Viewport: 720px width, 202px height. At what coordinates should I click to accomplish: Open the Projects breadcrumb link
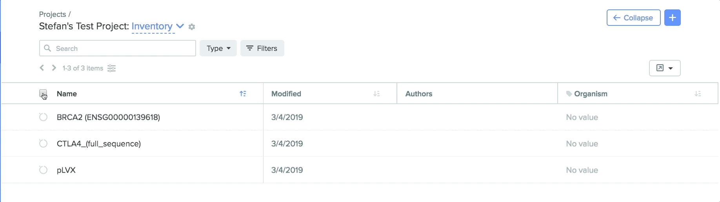click(x=53, y=14)
